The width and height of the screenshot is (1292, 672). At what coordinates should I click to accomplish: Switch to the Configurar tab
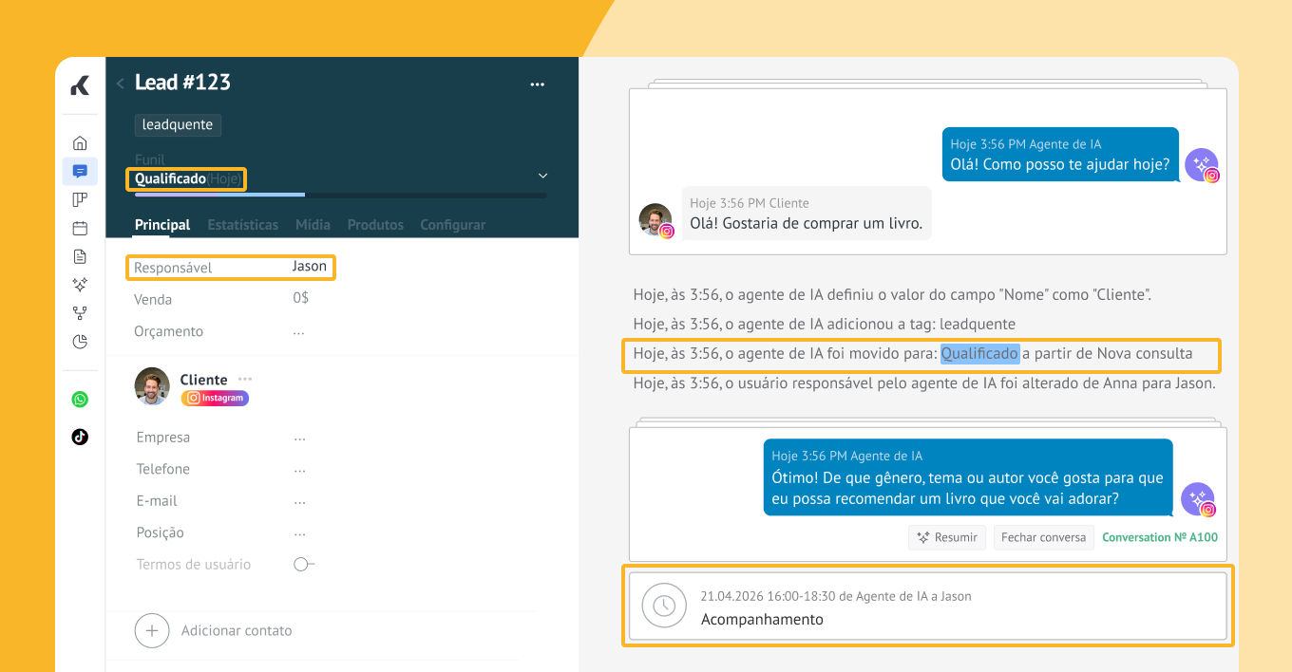coord(452,225)
